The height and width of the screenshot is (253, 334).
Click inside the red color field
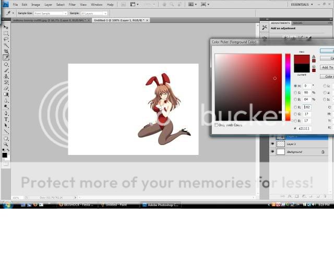click(248, 87)
